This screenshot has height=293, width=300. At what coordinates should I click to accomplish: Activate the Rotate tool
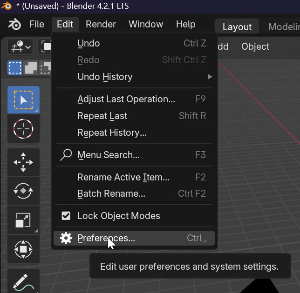click(x=23, y=191)
